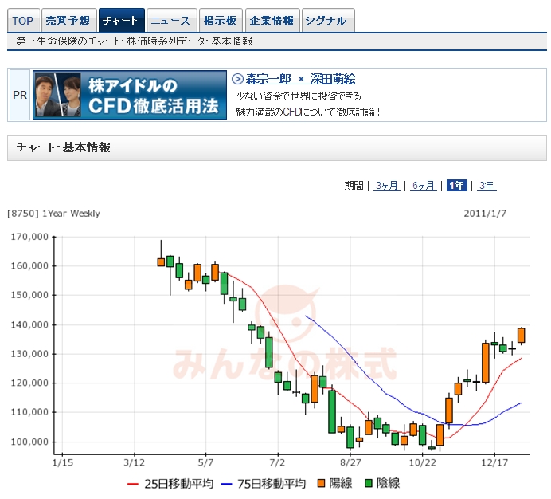Viewport: 551px width, 499px height.
Task: Click the 株アイドルのCFD徹底活用法 banner
Action: 130,95
